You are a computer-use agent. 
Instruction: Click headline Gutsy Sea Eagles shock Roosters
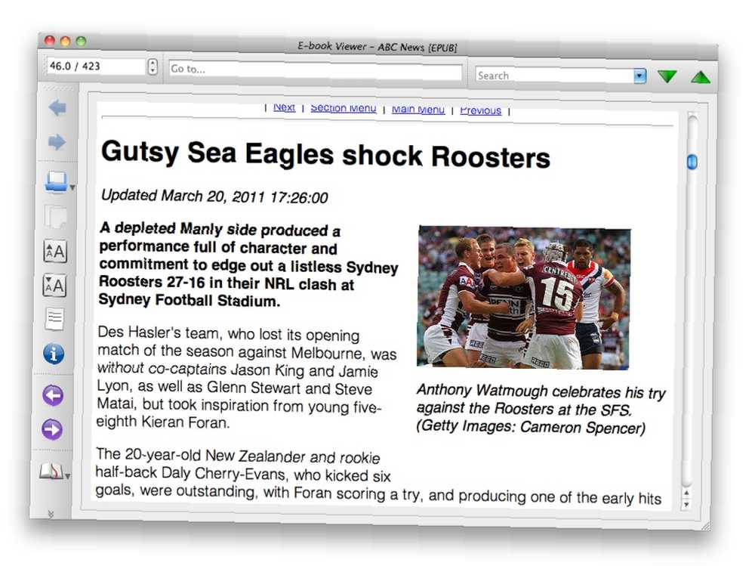[325, 154]
